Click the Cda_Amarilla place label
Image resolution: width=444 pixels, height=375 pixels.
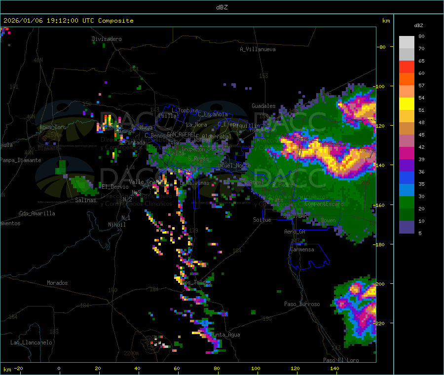coord(37,213)
